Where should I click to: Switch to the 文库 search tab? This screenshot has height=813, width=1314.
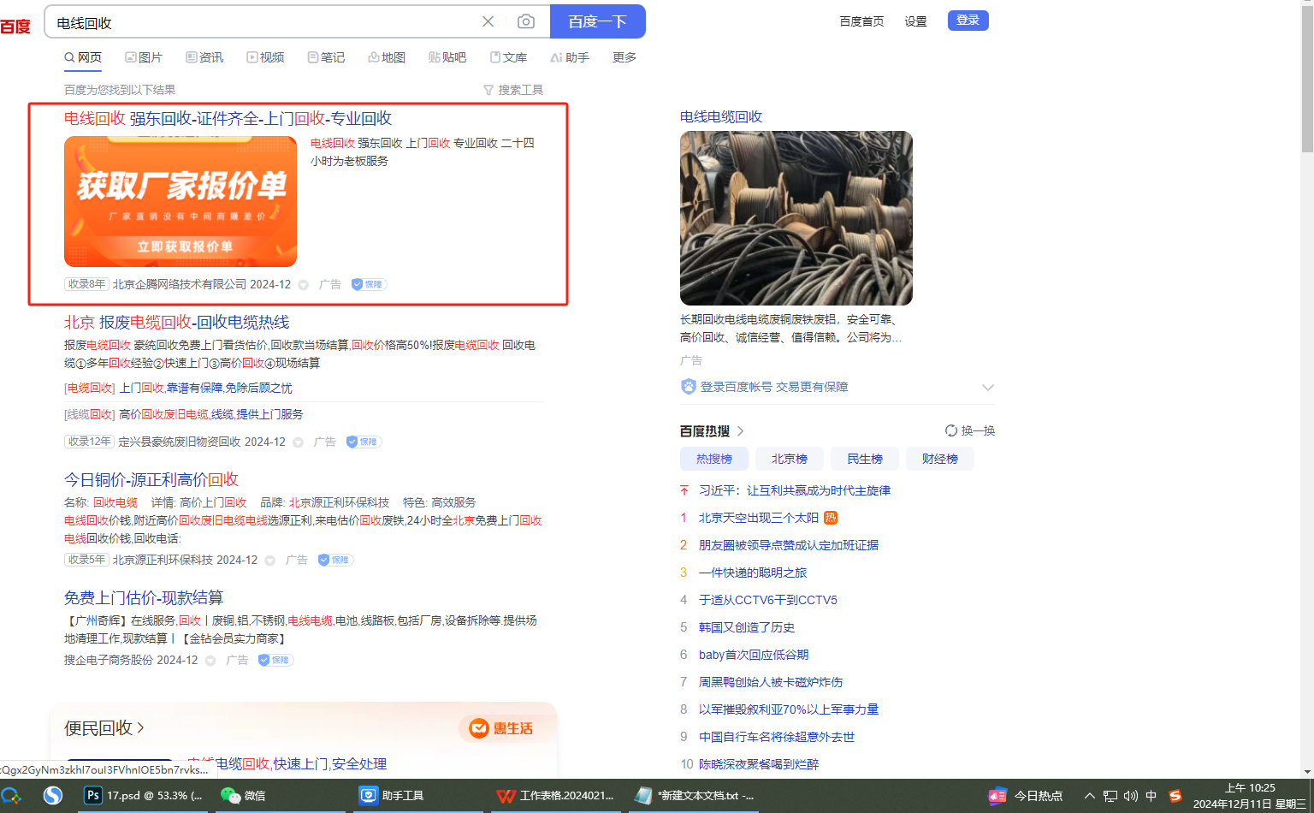click(508, 57)
